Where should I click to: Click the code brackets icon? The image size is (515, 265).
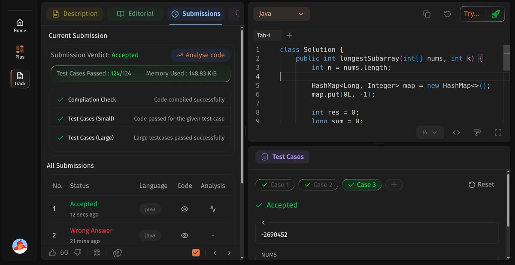456,132
